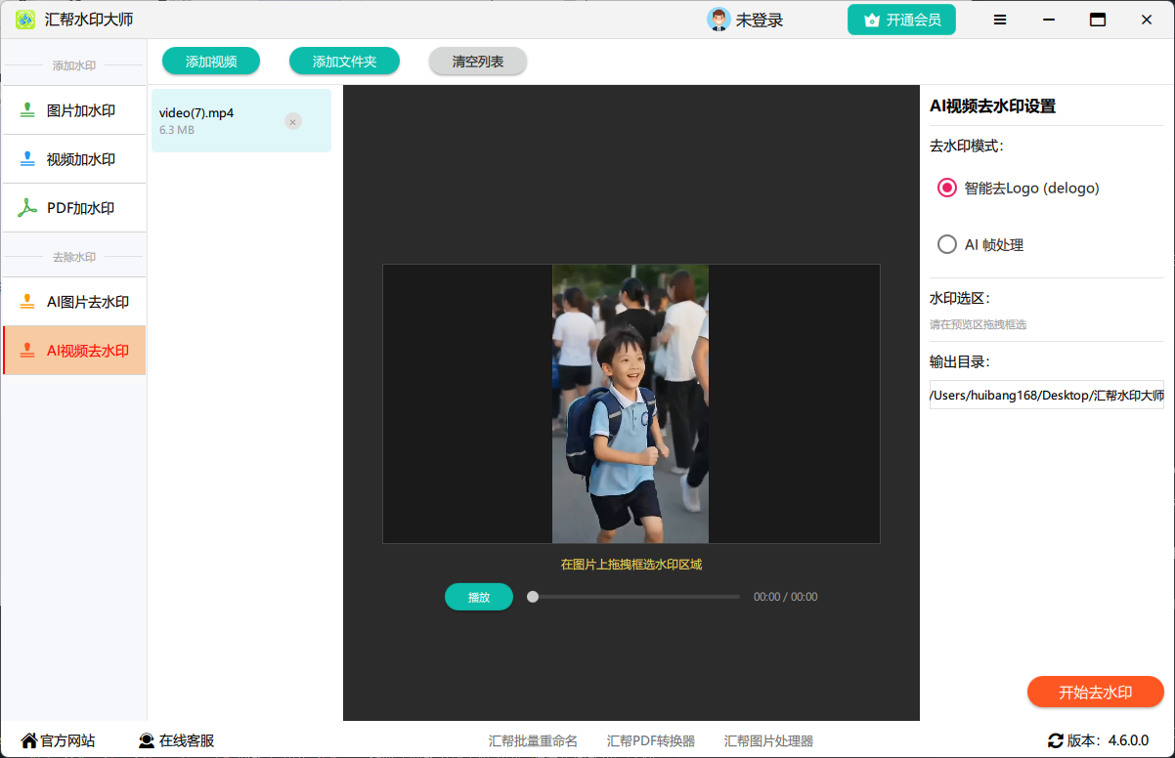Click the 输出目录 path input field
The height and width of the screenshot is (758, 1175).
point(1047,395)
